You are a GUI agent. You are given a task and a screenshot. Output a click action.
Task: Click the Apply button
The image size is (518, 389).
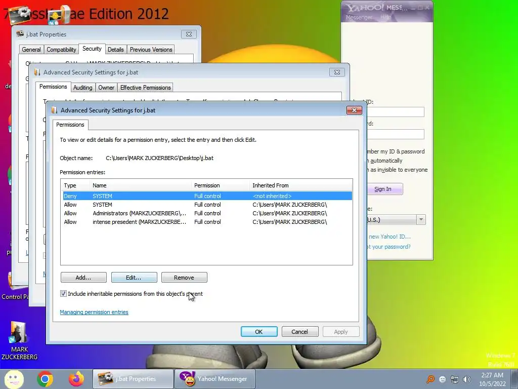pos(340,332)
